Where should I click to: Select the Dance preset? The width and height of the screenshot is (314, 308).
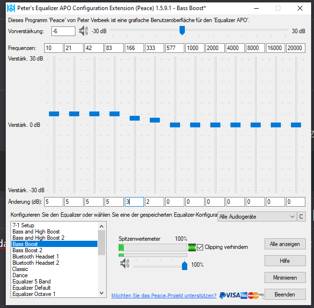pyautogui.click(x=54, y=275)
